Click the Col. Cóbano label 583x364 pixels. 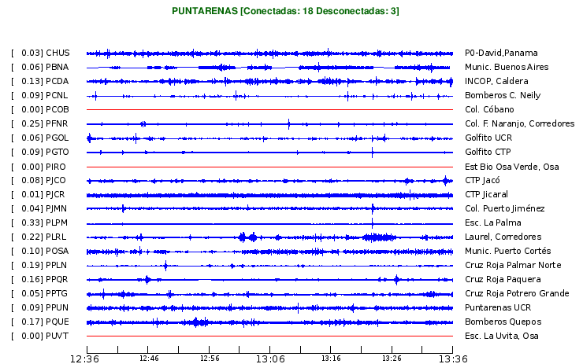(489, 109)
